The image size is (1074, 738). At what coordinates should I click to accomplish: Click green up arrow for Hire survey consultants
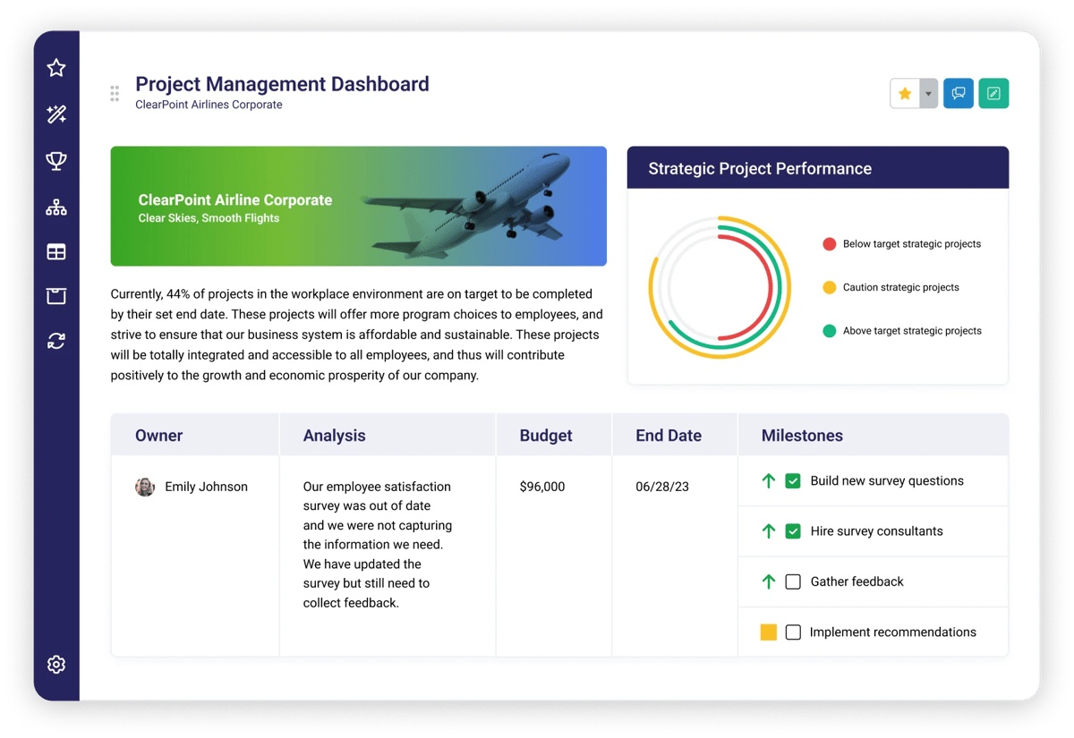[768, 531]
